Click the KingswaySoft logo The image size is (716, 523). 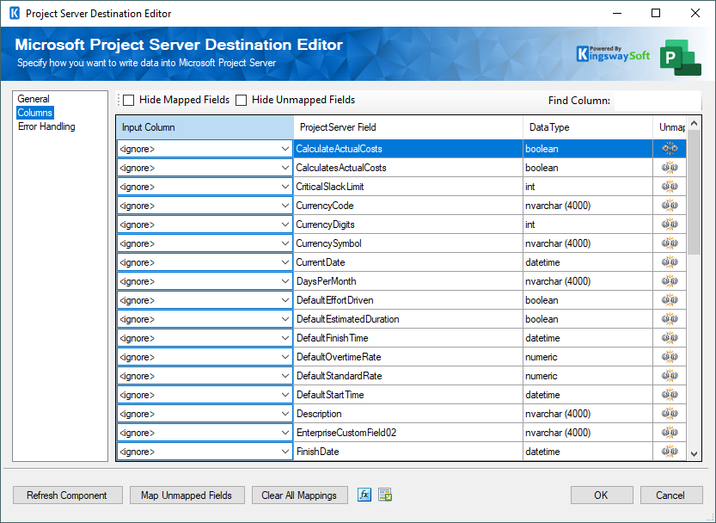pos(613,55)
